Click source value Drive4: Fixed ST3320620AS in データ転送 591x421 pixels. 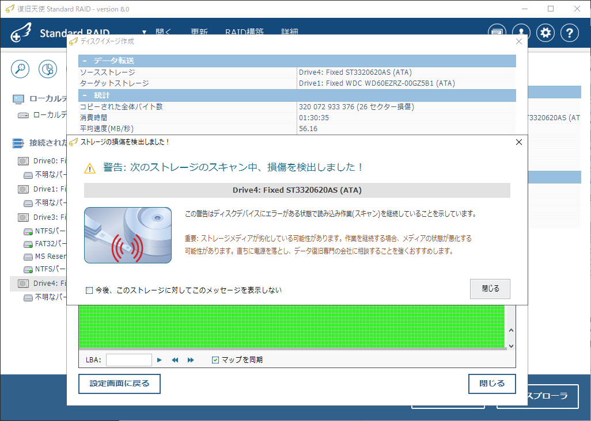click(355, 72)
